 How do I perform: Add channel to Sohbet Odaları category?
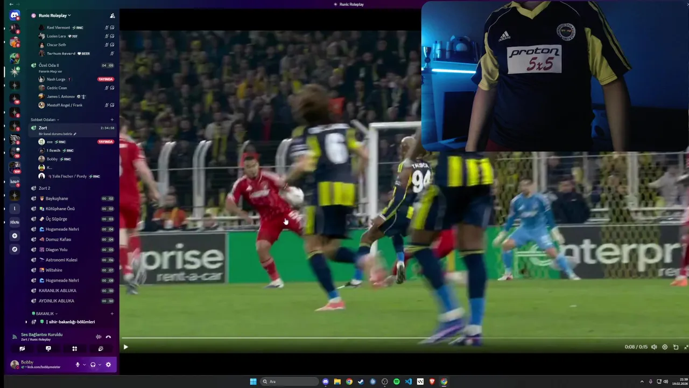[x=112, y=120]
